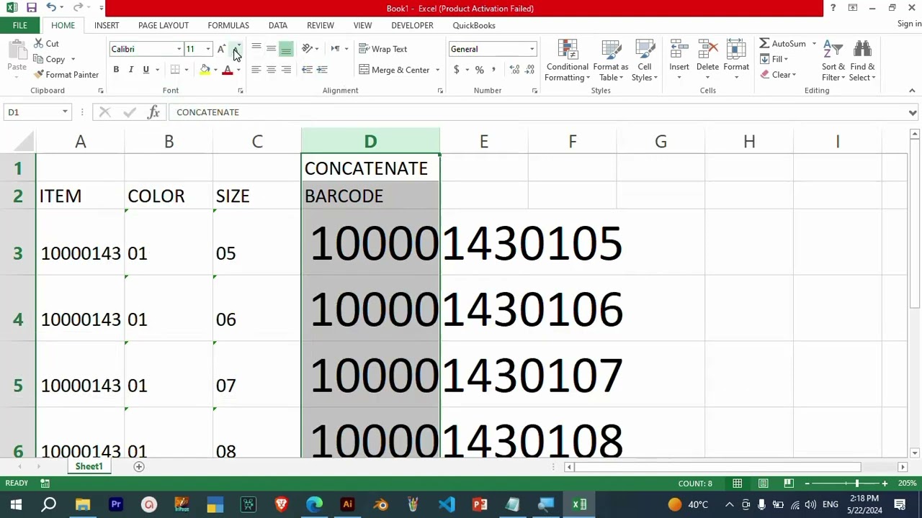Open the General number format dropdown
Viewport: 922px width, 518px height.
(532, 49)
